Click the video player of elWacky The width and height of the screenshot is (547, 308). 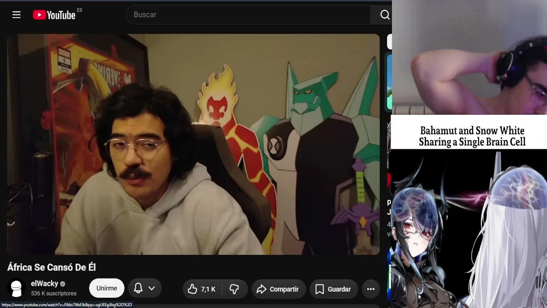[193, 144]
